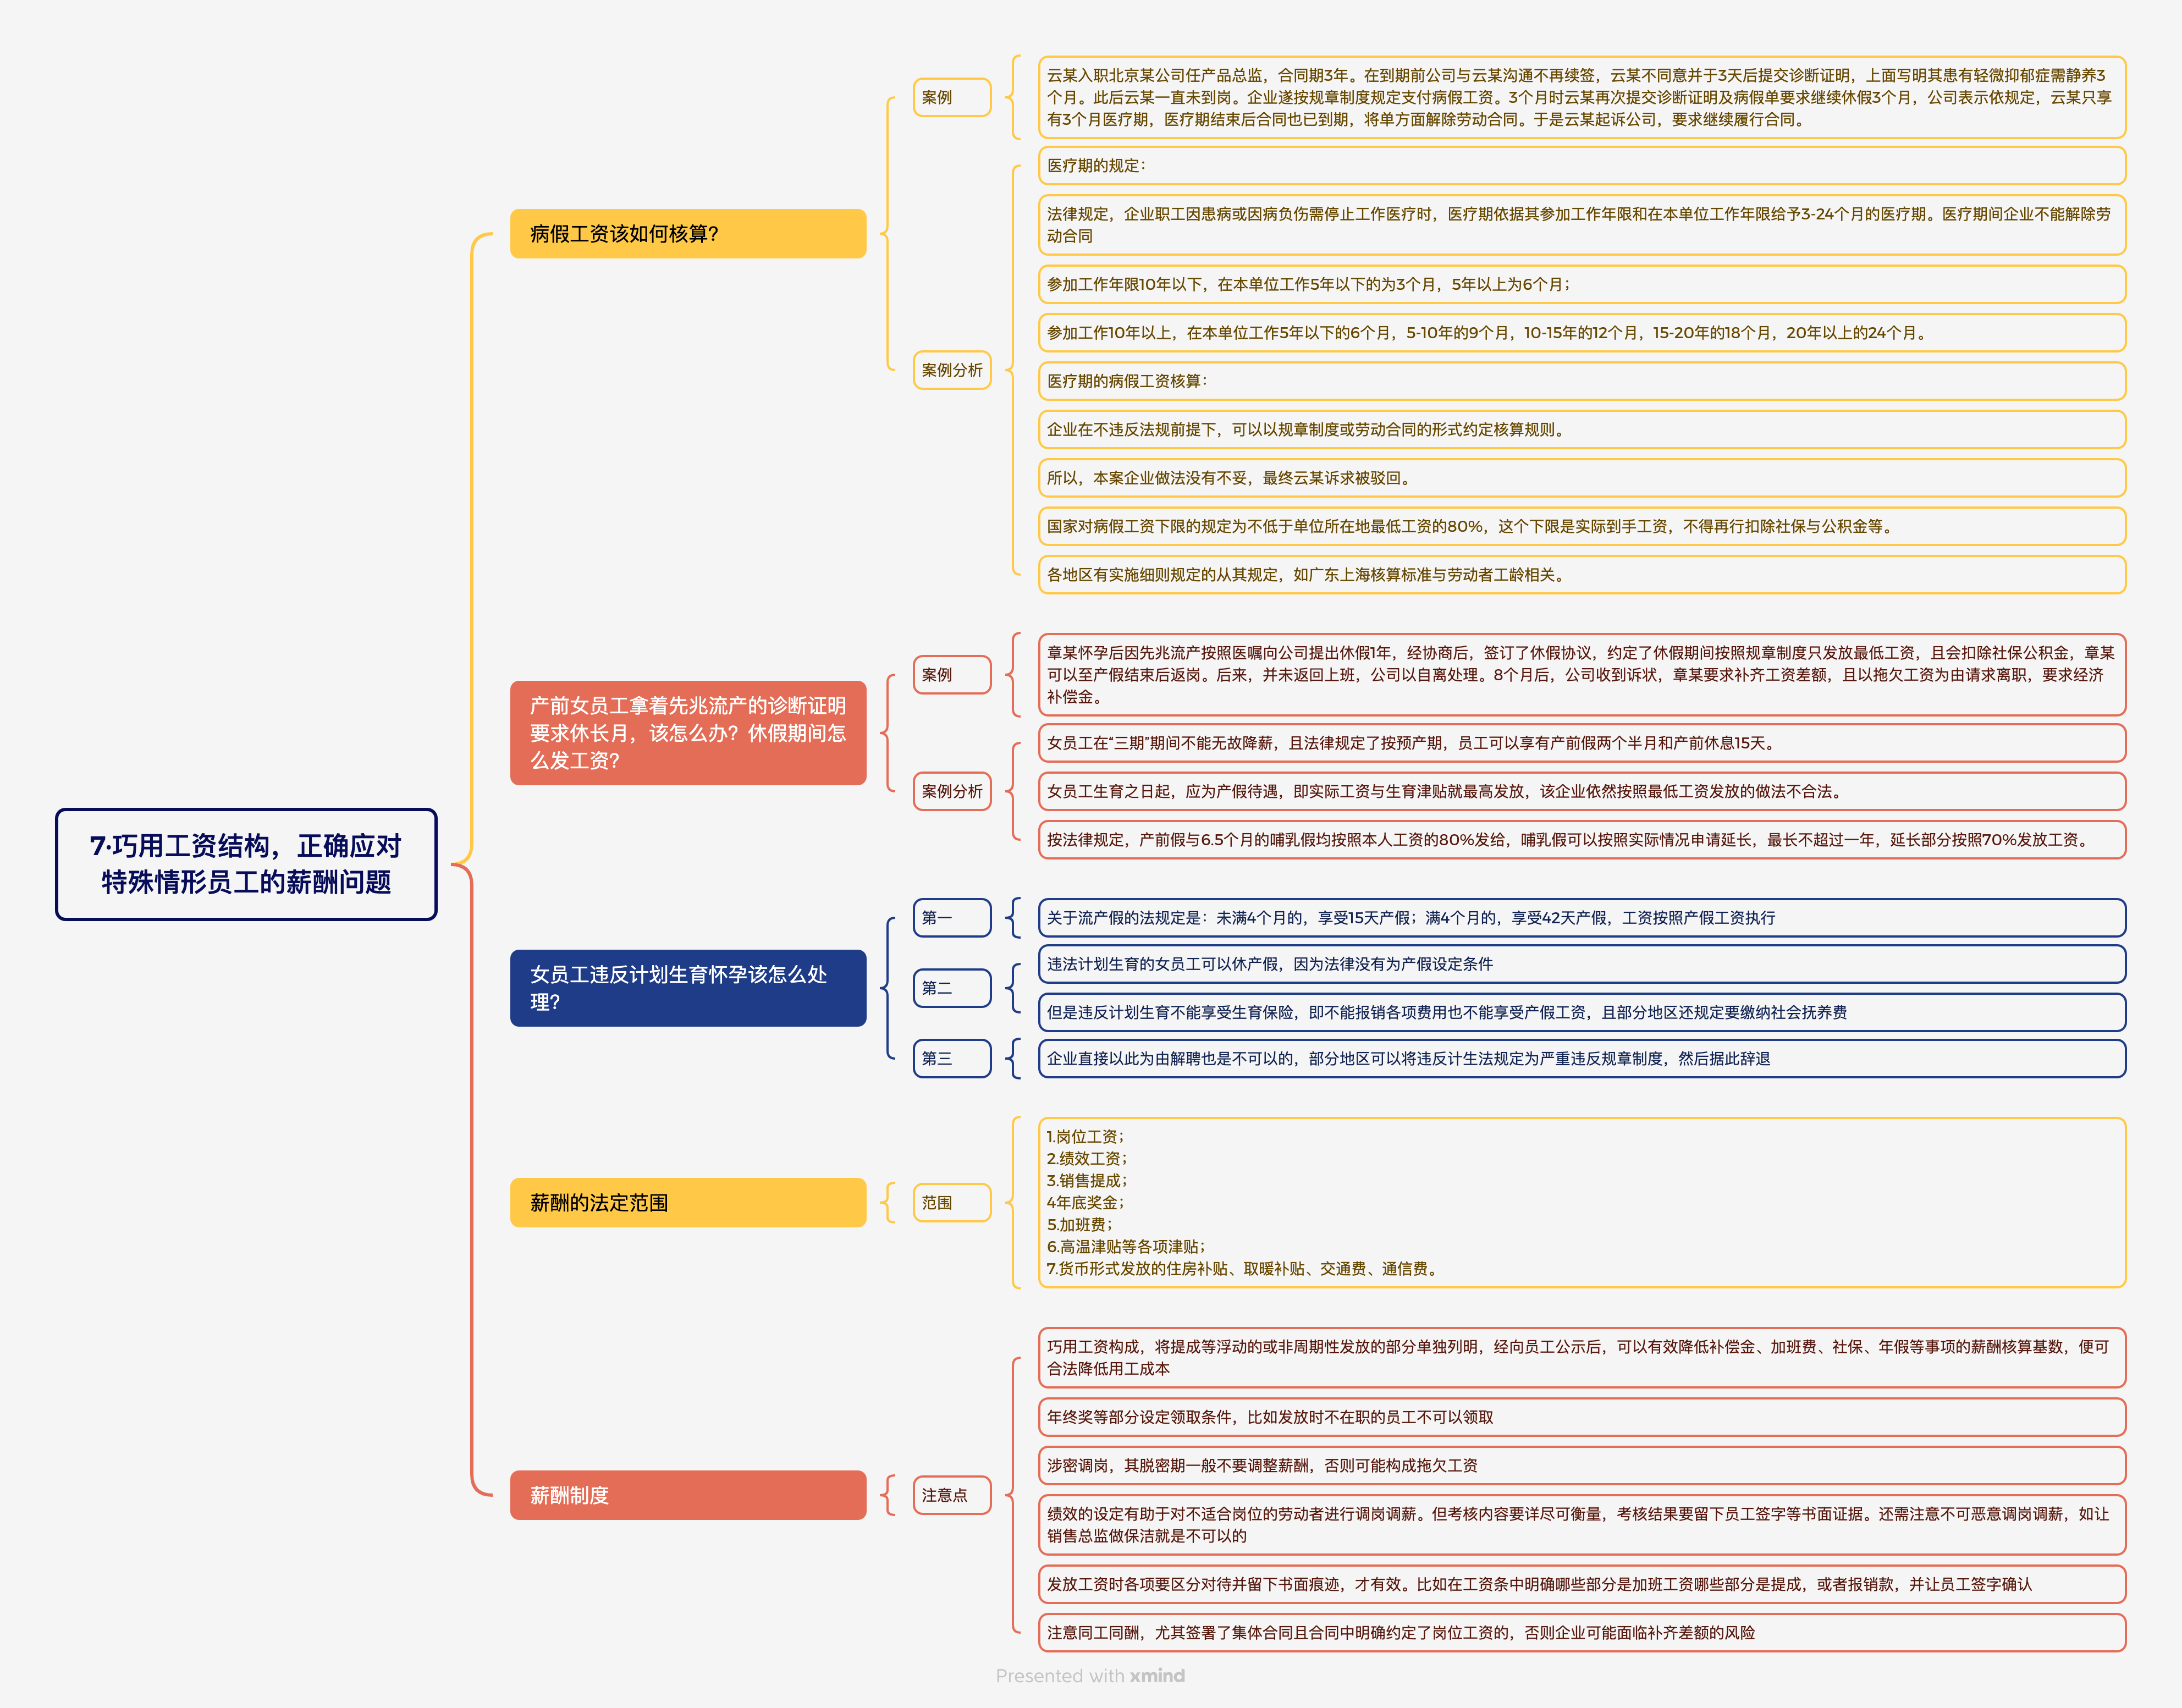
Task: Click the 医疗期的规定： node
Action: pos(1582,166)
